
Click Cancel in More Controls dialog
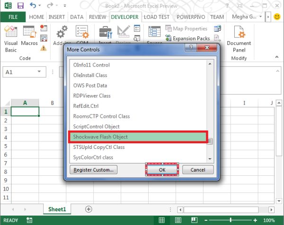point(198,170)
